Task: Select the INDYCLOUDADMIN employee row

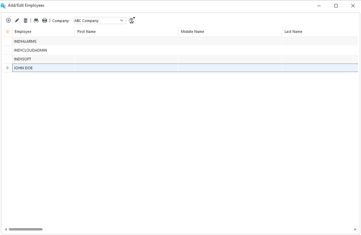Action: click(31, 50)
